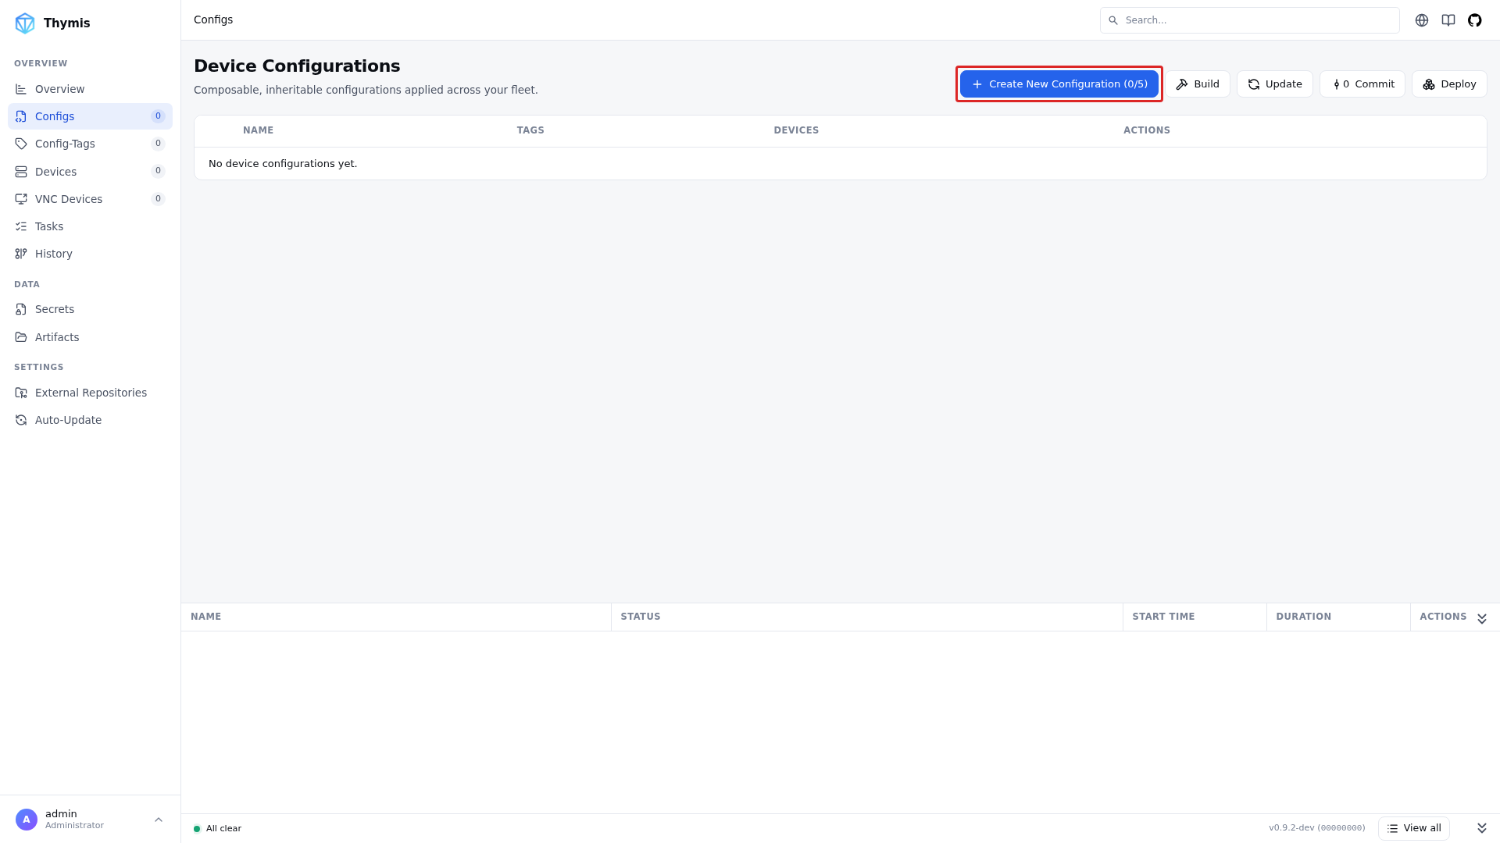
Task: Open the documentation book icon
Action: [1448, 20]
